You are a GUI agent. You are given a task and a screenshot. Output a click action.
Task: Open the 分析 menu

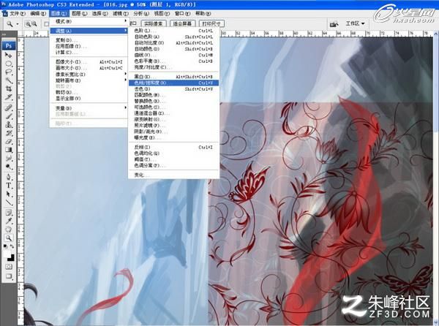click(141, 13)
